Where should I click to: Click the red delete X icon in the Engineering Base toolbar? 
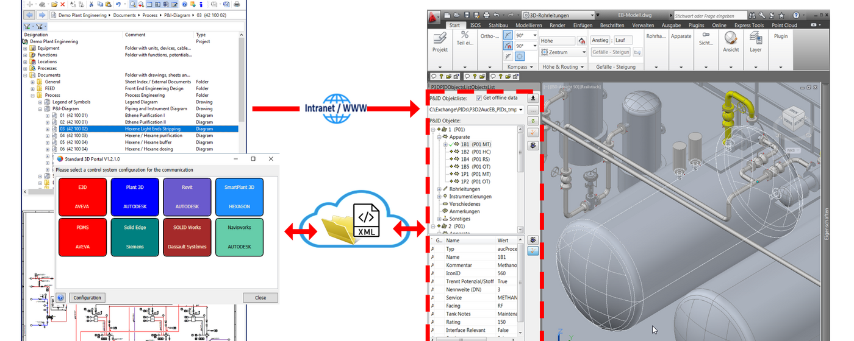point(62,4)
